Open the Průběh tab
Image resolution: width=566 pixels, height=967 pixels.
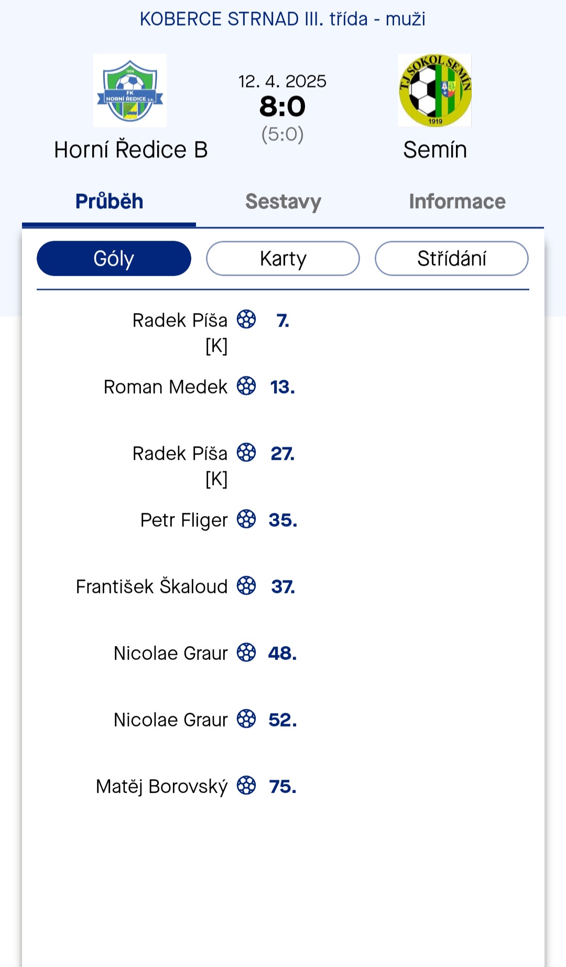click(109, 202)
